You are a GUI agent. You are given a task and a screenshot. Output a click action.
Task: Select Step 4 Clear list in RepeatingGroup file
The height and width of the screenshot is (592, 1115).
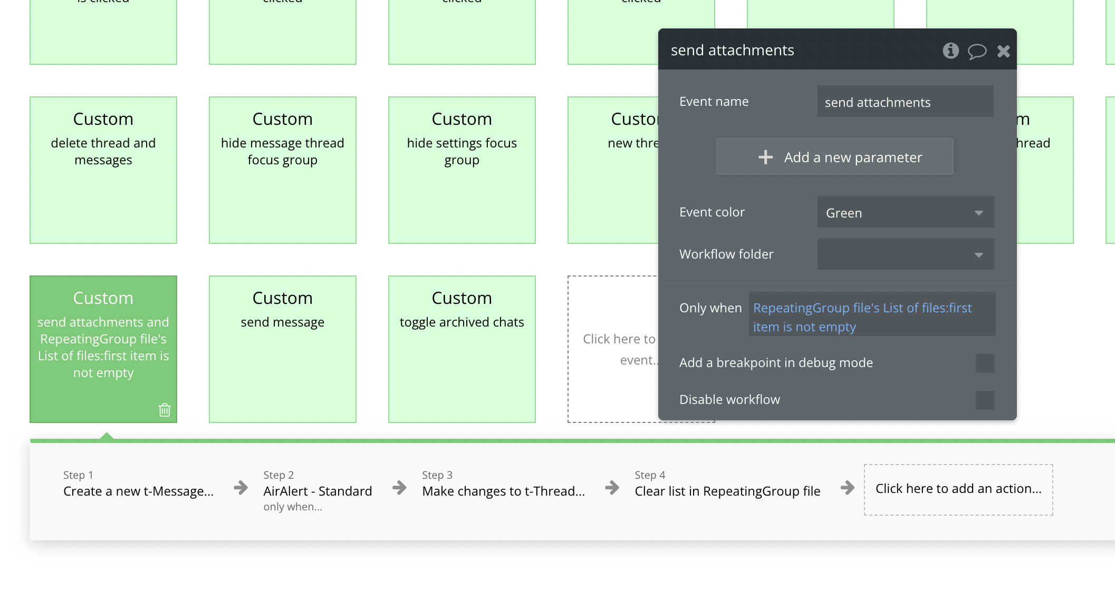(x=727, y=491)
